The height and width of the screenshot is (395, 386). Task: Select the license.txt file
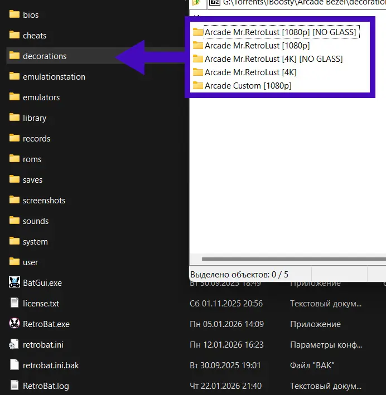pyautogui.click(x=41, y=304)
